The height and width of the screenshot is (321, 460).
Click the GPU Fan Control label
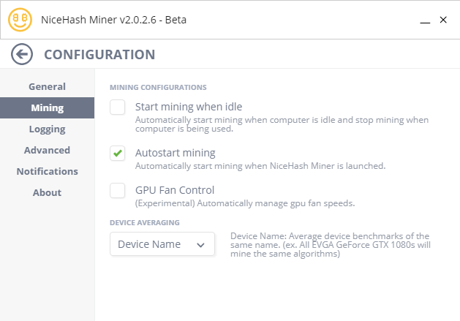click(175, 190)
